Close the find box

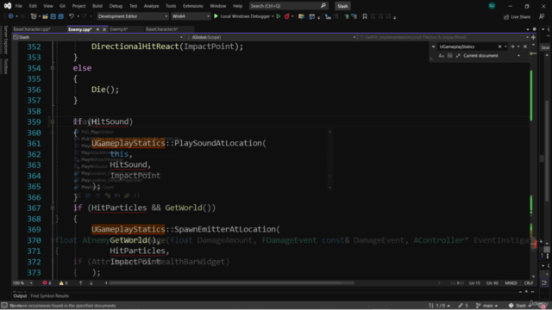tap(525, 46)
